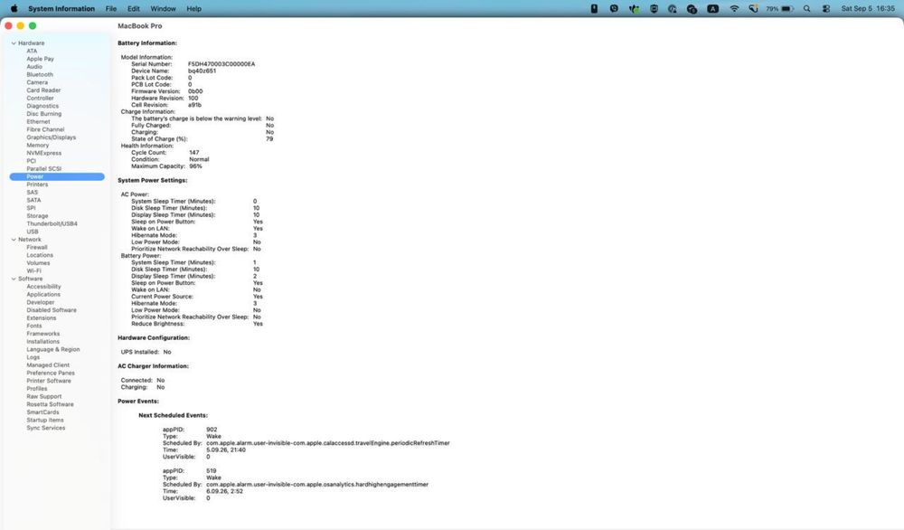
Task: Click the 'Battery Information:' heading
Action: click(147, 43)
